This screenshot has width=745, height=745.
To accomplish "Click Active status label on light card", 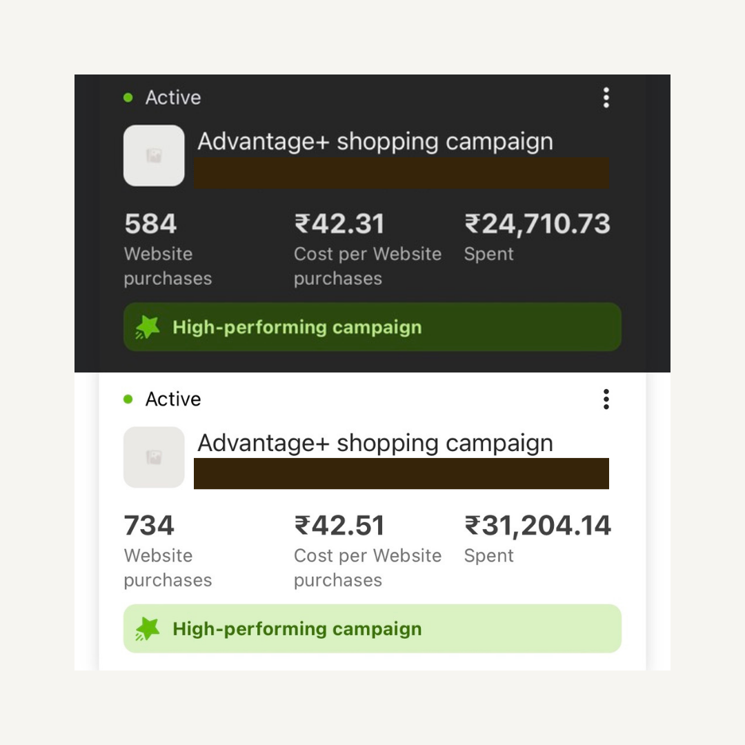I will pos(172,399).
